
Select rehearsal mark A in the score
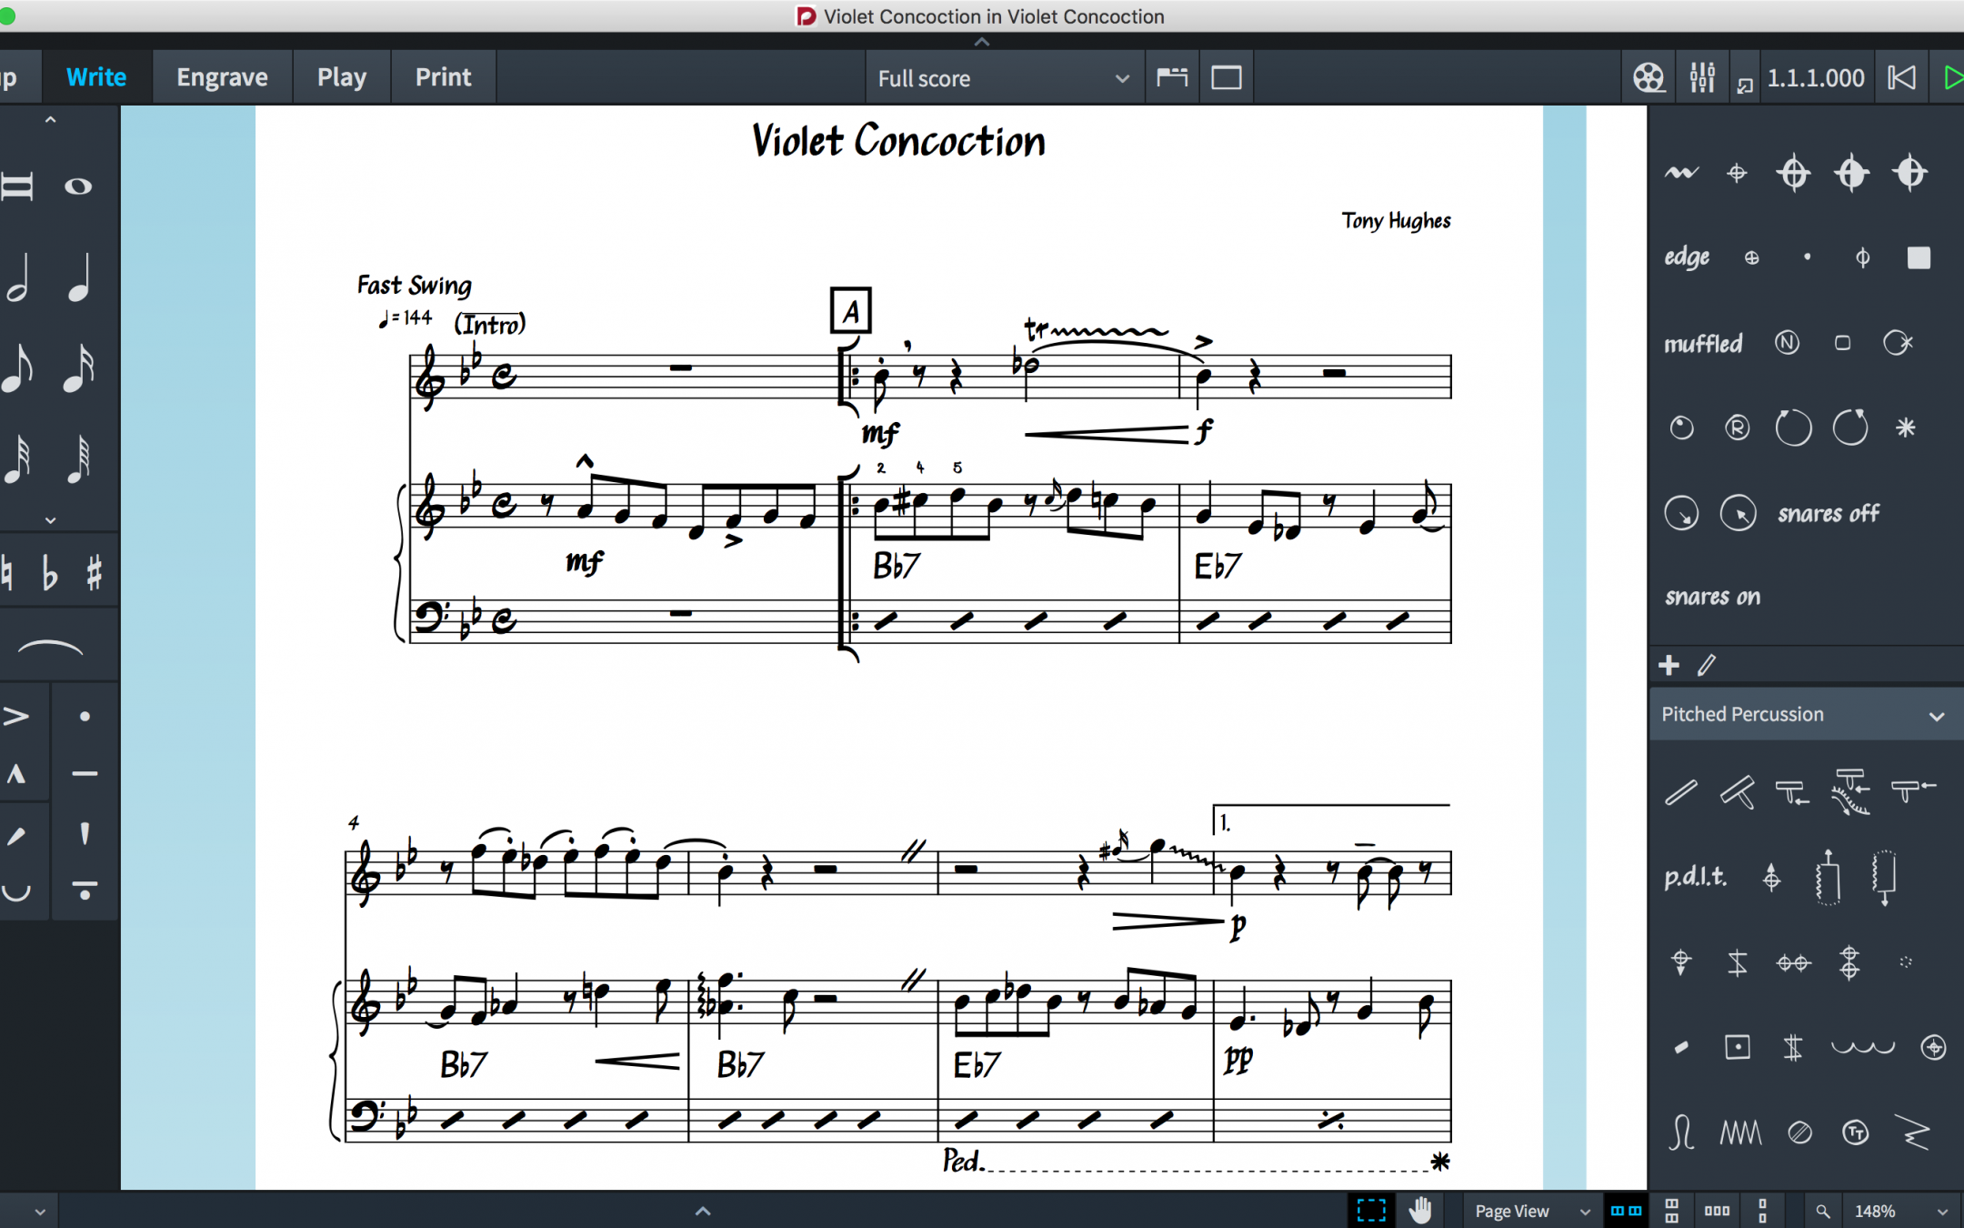[851, 312]
